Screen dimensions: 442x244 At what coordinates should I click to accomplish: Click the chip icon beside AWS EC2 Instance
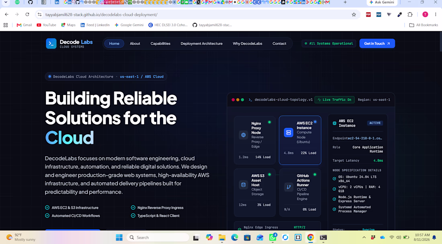tap(335, 123)
